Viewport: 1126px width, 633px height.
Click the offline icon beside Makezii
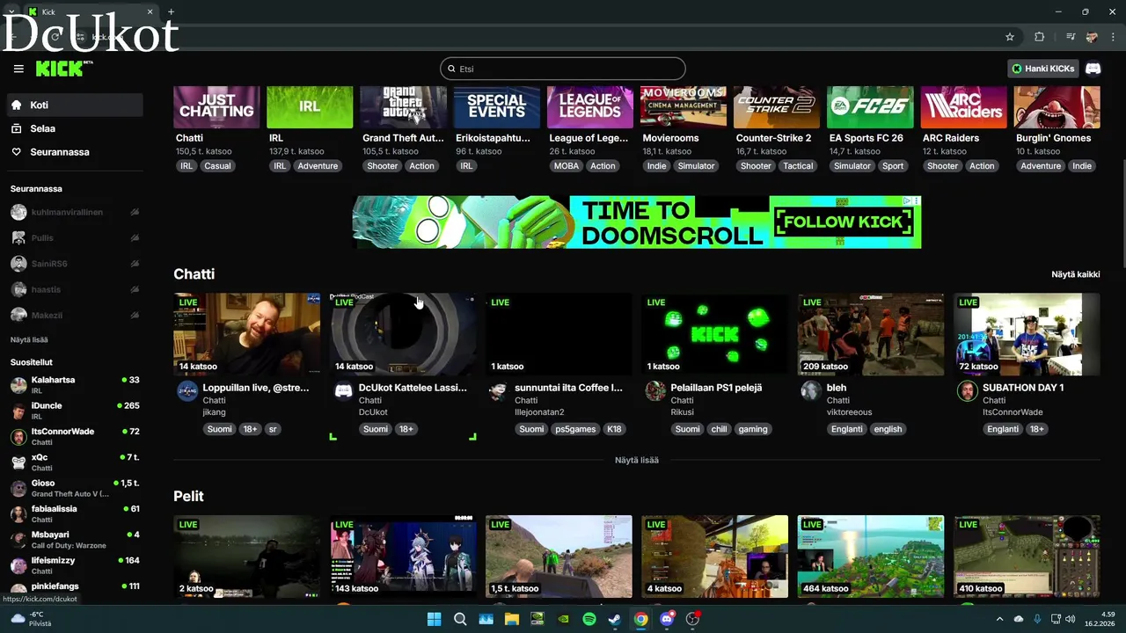pyautogui.click(x=135, y=315)
